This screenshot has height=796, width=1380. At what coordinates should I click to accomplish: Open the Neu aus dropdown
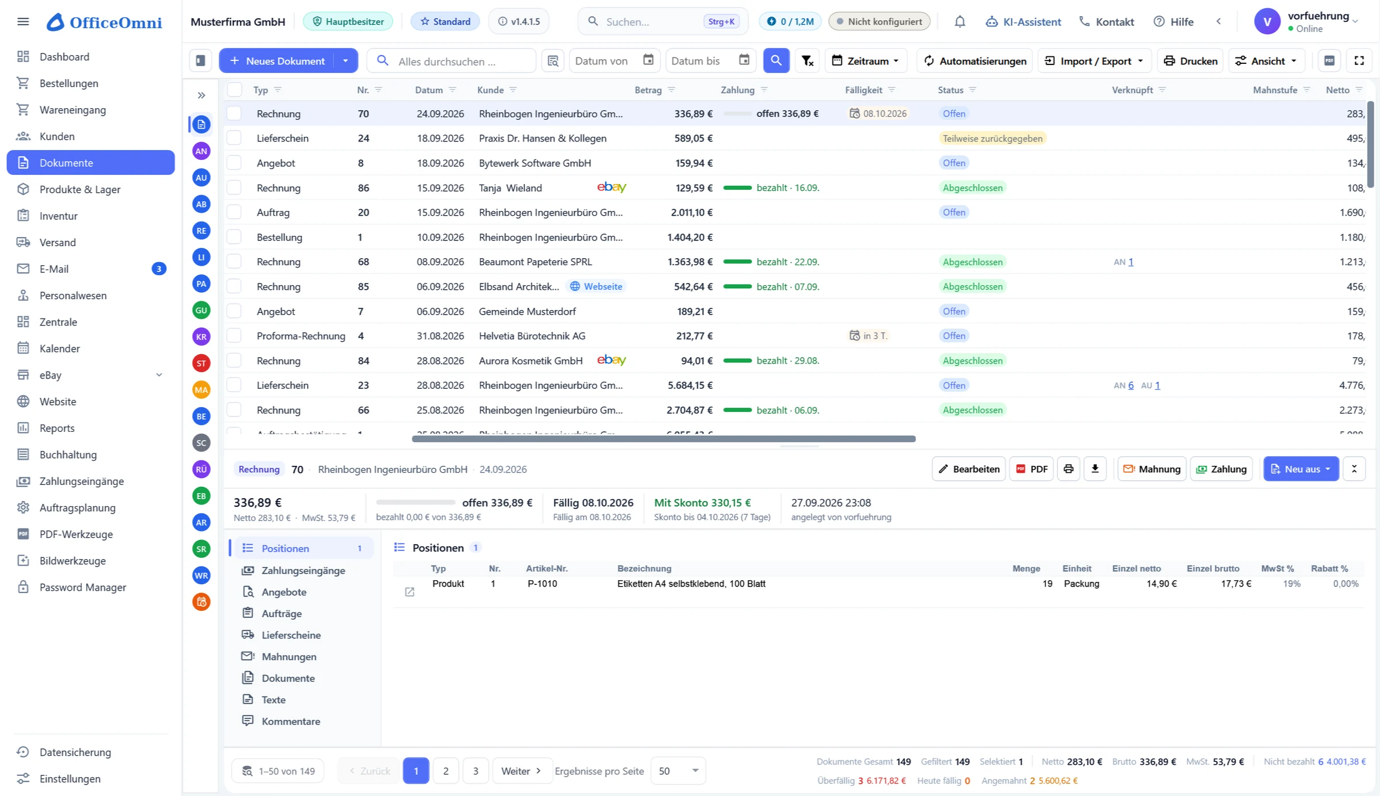click(1301, 469)
